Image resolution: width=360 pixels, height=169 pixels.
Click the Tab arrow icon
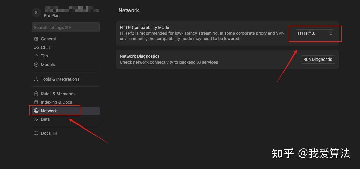tap(36, 56)
